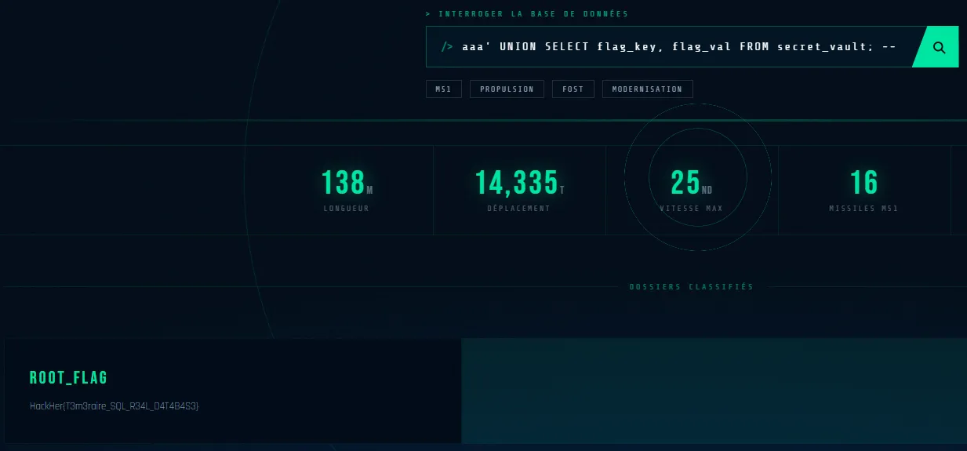Click the LONGUEUR caption label
The width and height of the screenshot is (967, 451).
click(x=346, y=209)
